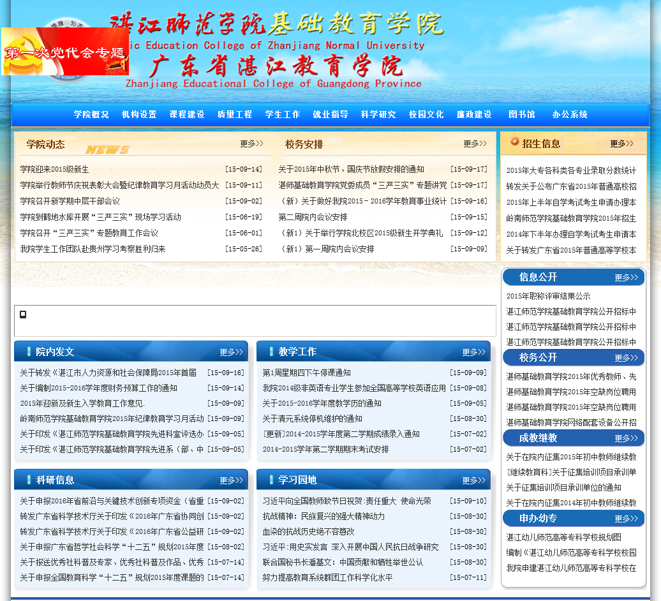Open (新1)第一周院内会议安排 notice
This screenshot has height=601, width=661.
[327, 249]
